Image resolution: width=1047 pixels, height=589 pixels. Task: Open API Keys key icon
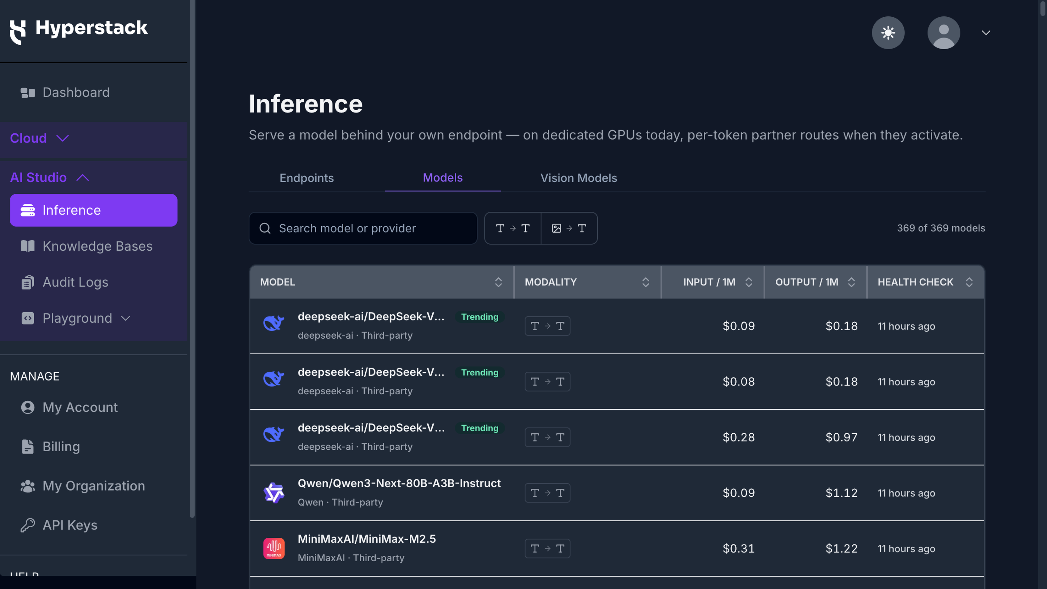28,525
